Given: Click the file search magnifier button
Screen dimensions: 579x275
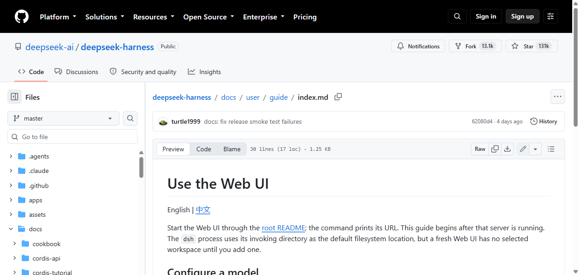Looking at the screenshot, I should (x=130, y=118).
